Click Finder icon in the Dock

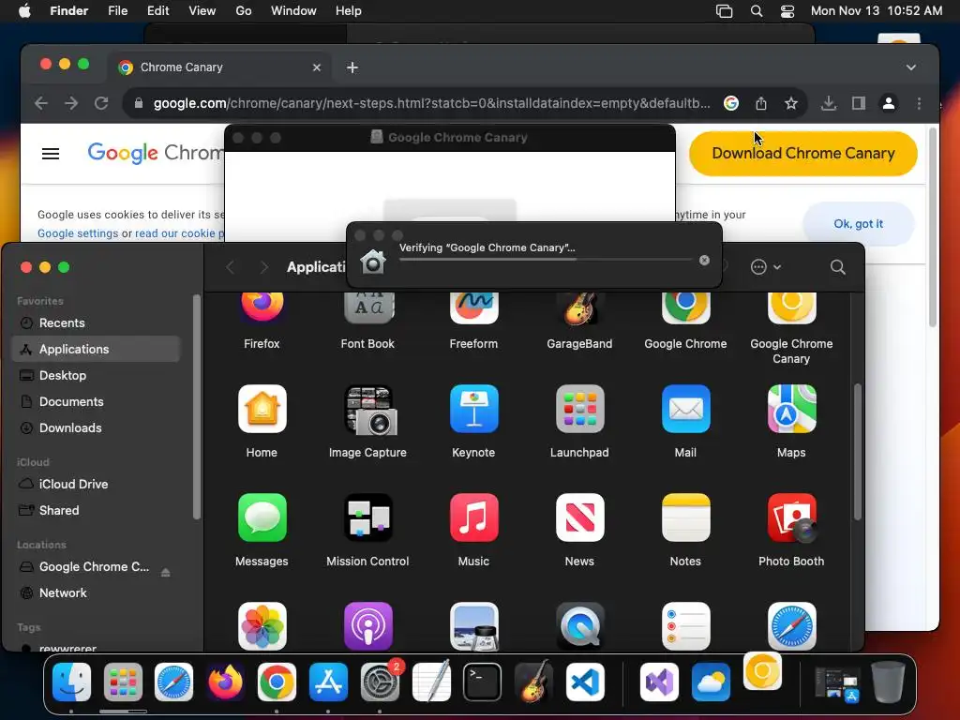click(x=71, y=682)
